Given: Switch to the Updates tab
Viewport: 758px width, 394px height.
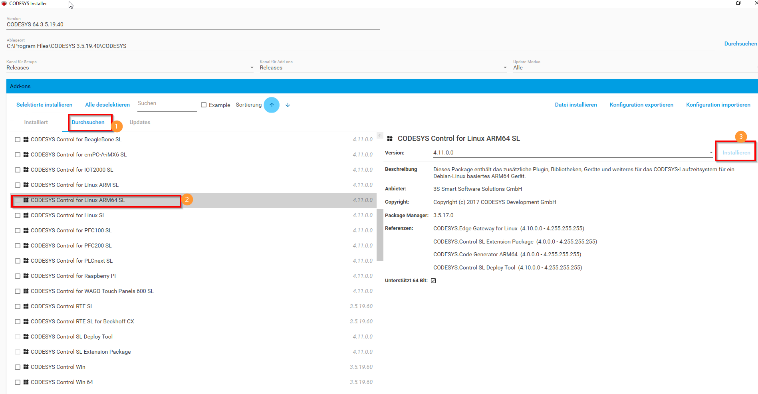Looking at the screenshot, I should click(140, 122).
